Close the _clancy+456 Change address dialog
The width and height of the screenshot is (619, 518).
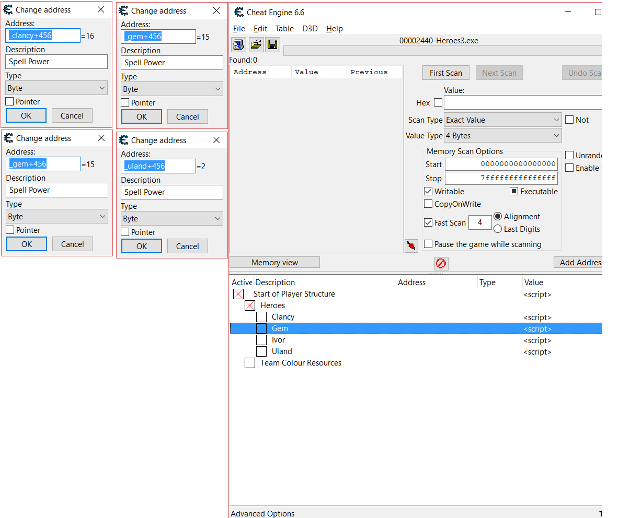(x=101, y=9)
